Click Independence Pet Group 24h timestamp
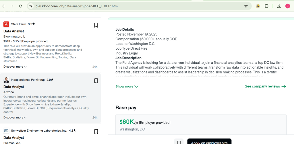294x144 pixels. point(95,118)
